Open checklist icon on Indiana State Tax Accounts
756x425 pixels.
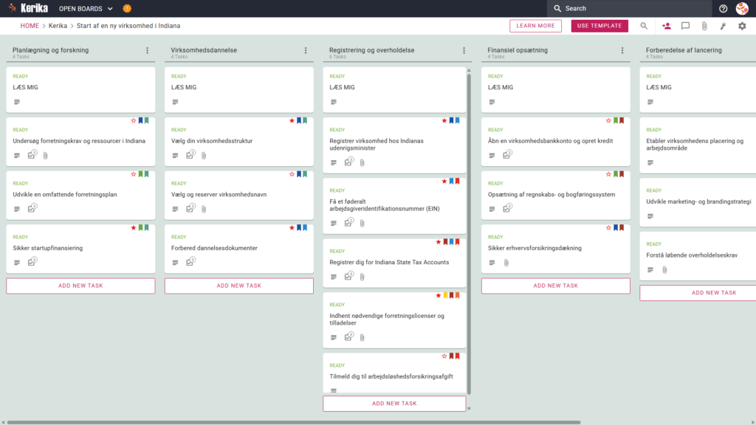pos(348,277)
